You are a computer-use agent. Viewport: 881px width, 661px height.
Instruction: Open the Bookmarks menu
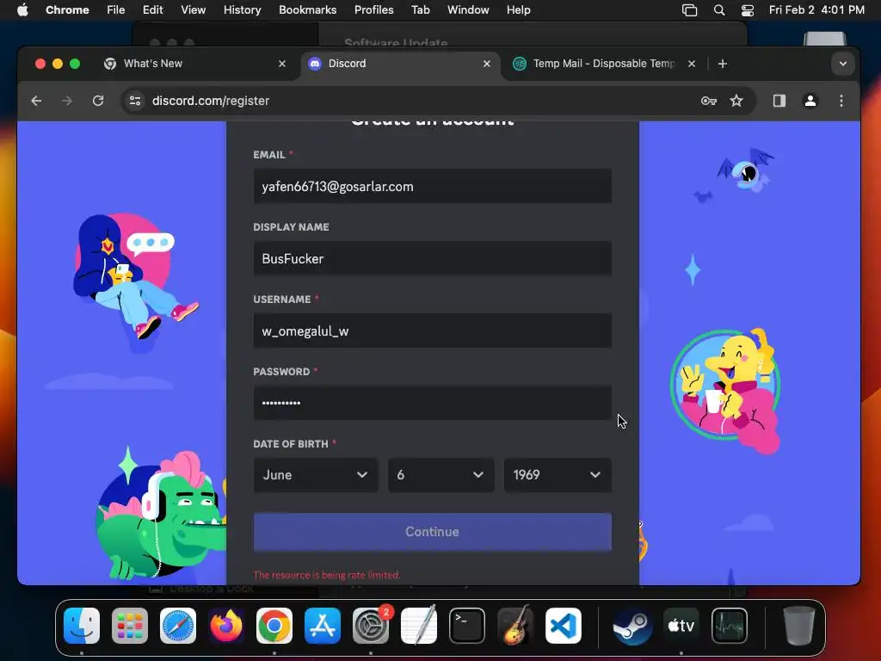click(x=307, y=10)
